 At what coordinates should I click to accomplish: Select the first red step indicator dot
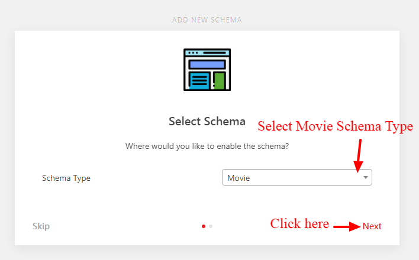click(204, 226)
